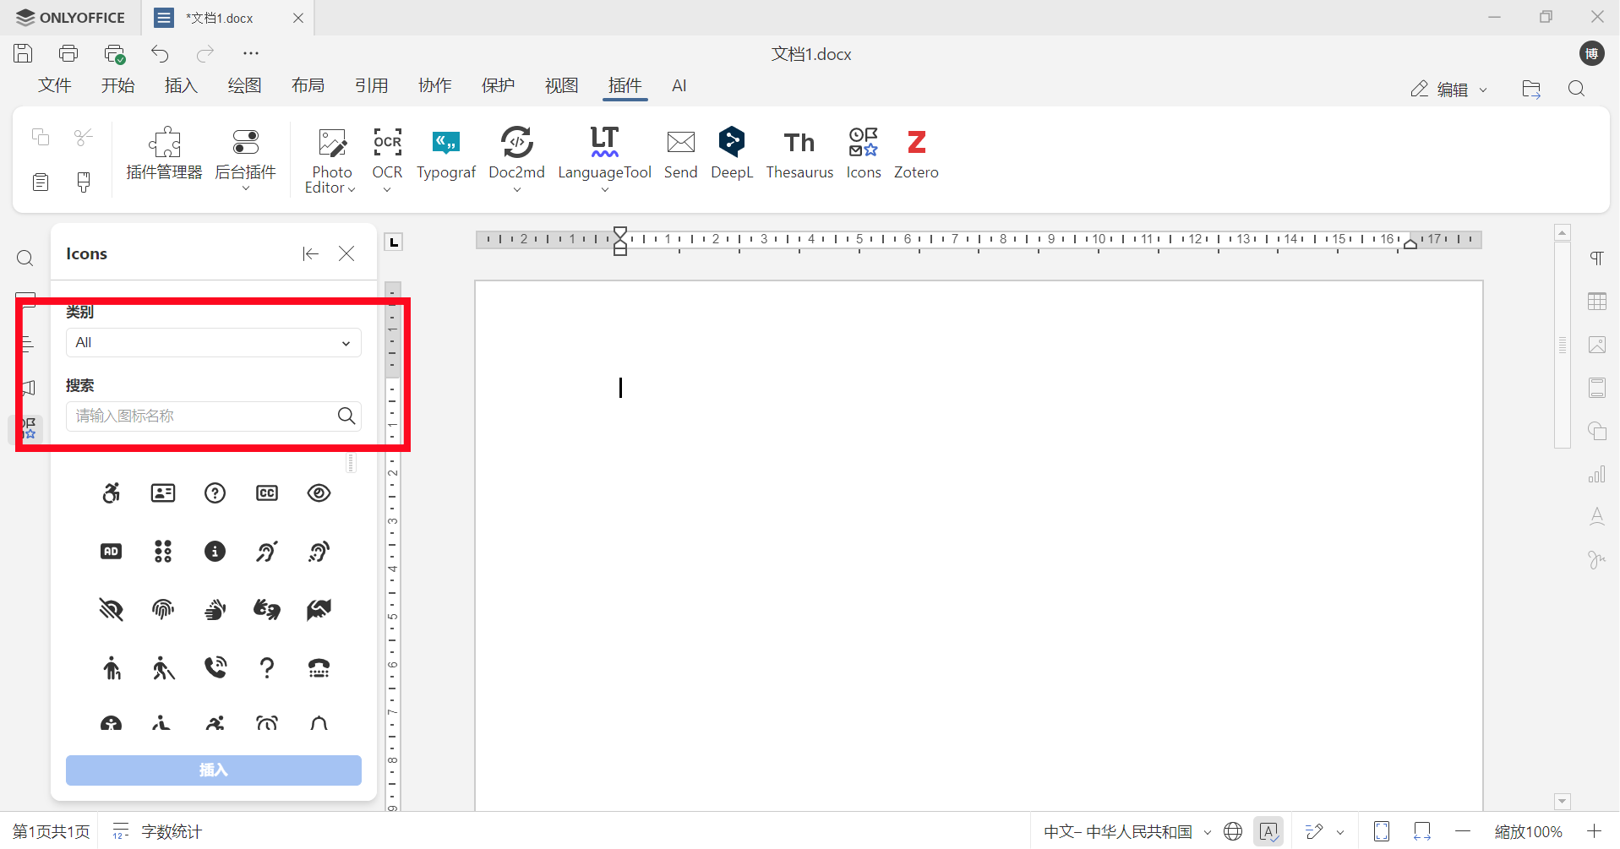Open the Thesaurus plugin
This screenshot has height=849, width=1620.
[x=799, y=154]
